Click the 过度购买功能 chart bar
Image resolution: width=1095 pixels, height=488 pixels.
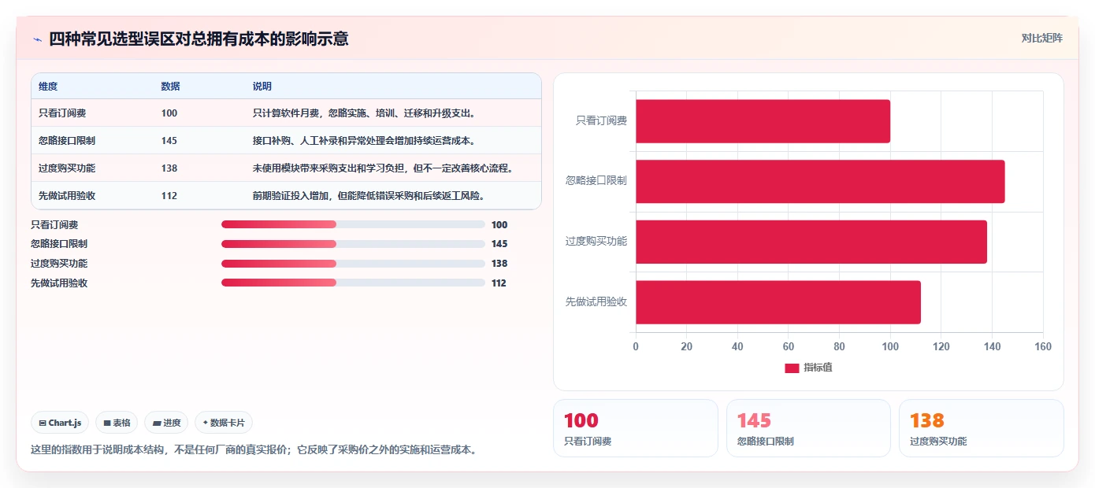(811, 242)
